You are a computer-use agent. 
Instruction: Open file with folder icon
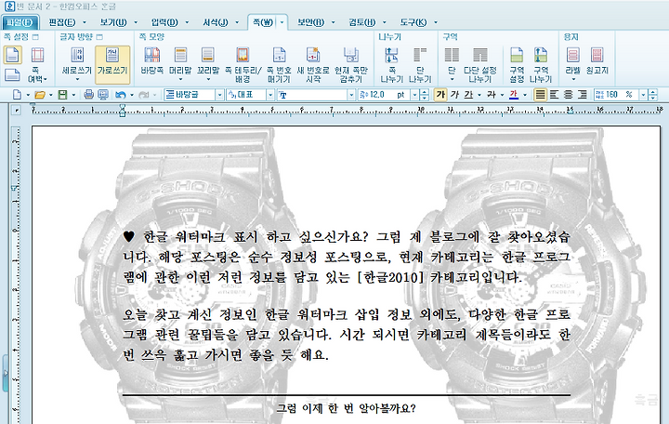tap(40, 94)
